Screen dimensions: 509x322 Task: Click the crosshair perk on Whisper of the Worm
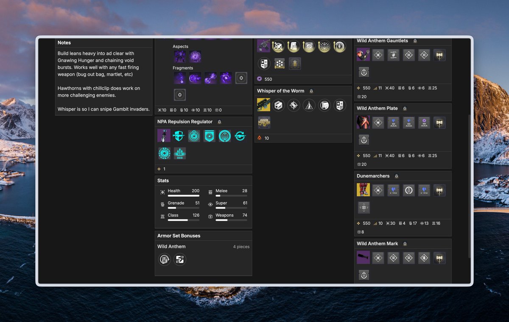[x=294, y=105]
